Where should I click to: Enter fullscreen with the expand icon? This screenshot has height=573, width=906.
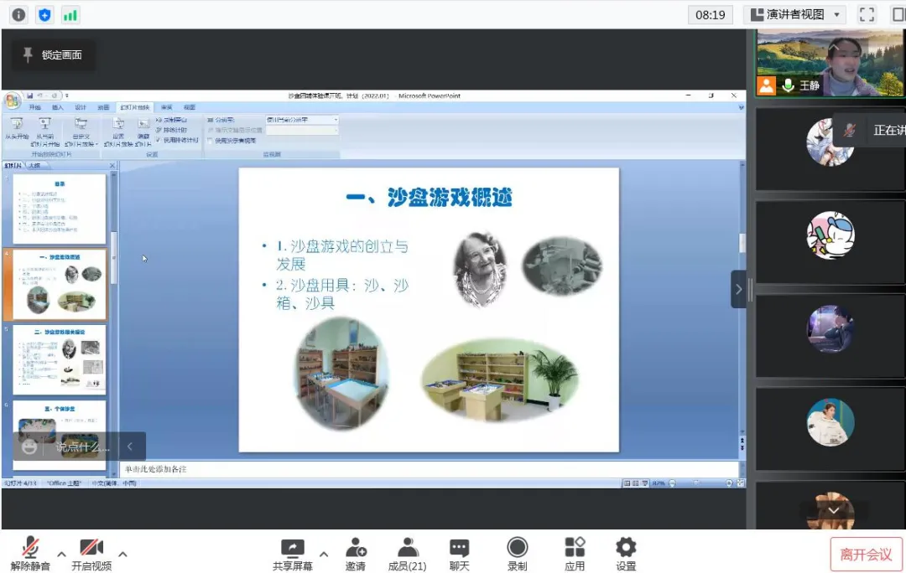point(867,14)
